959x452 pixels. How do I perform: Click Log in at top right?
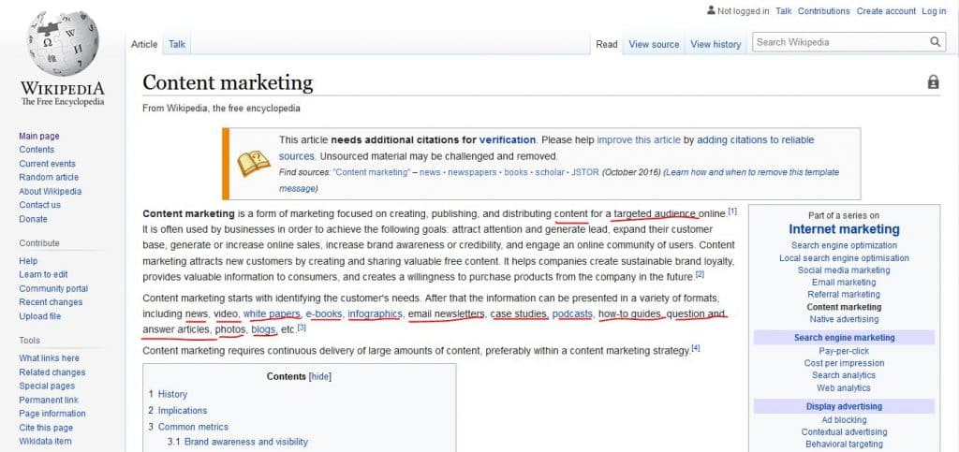click(x=934, y=11)
